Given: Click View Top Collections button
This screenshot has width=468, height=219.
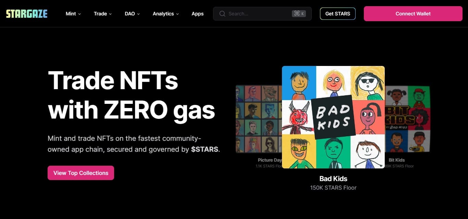Looking at the screenshot, I should (81, 173).
